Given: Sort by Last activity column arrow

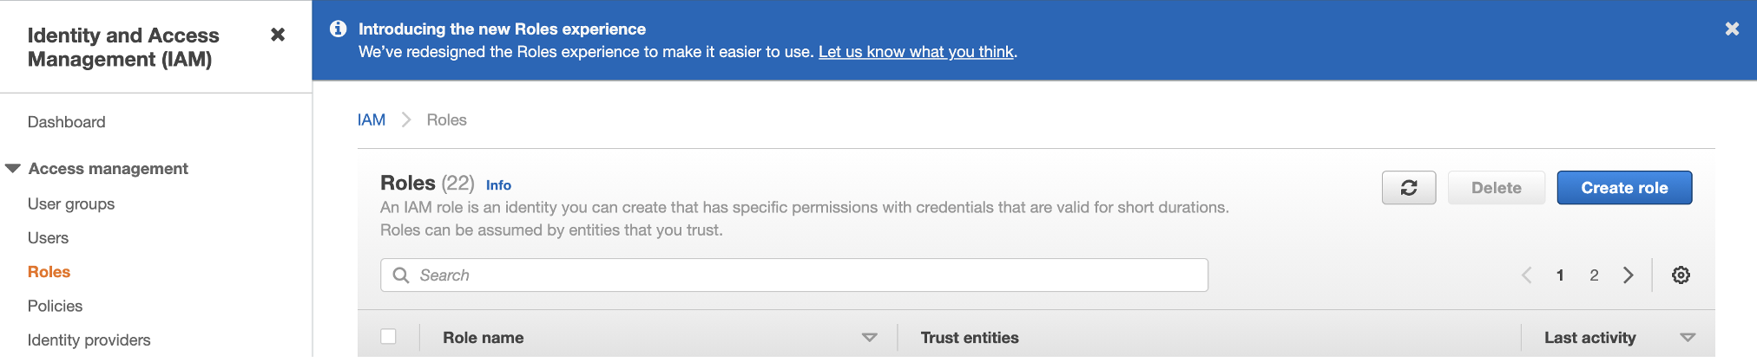Looking at the screenshot, I should tap(1688, 338).
